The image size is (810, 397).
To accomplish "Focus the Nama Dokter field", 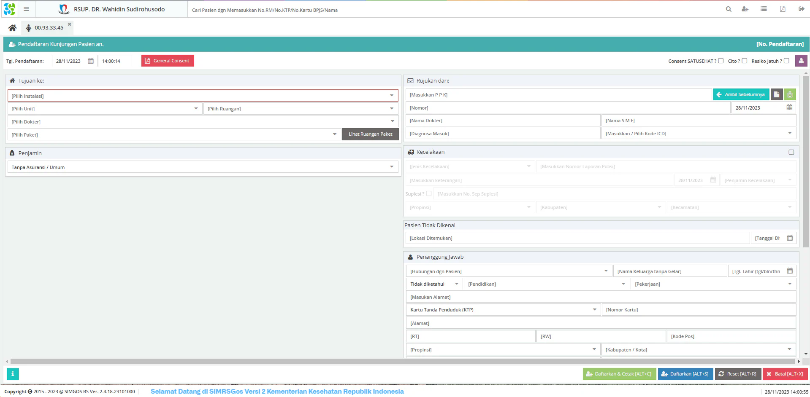I will (503, 121).
